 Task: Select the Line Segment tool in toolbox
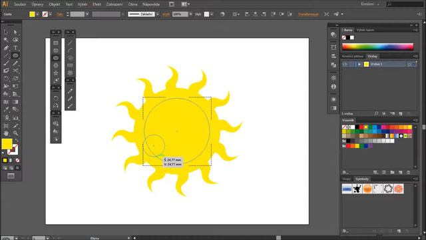click(x=6, y=56)
